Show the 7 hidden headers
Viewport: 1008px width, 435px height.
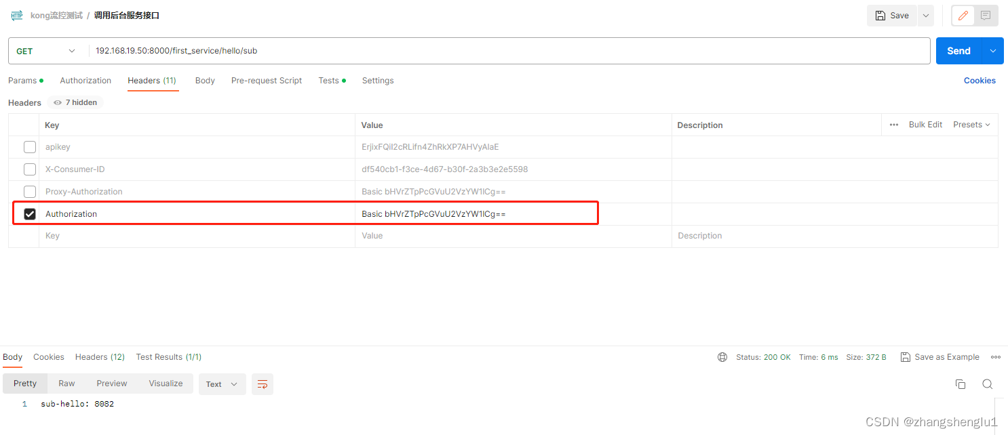(x=75, y=102)
